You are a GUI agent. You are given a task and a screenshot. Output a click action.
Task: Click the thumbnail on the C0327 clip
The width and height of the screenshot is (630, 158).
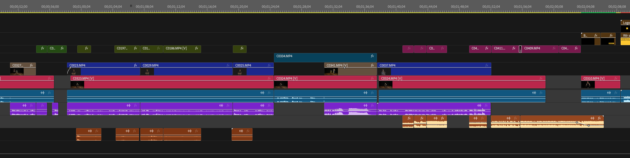point(17,72)
